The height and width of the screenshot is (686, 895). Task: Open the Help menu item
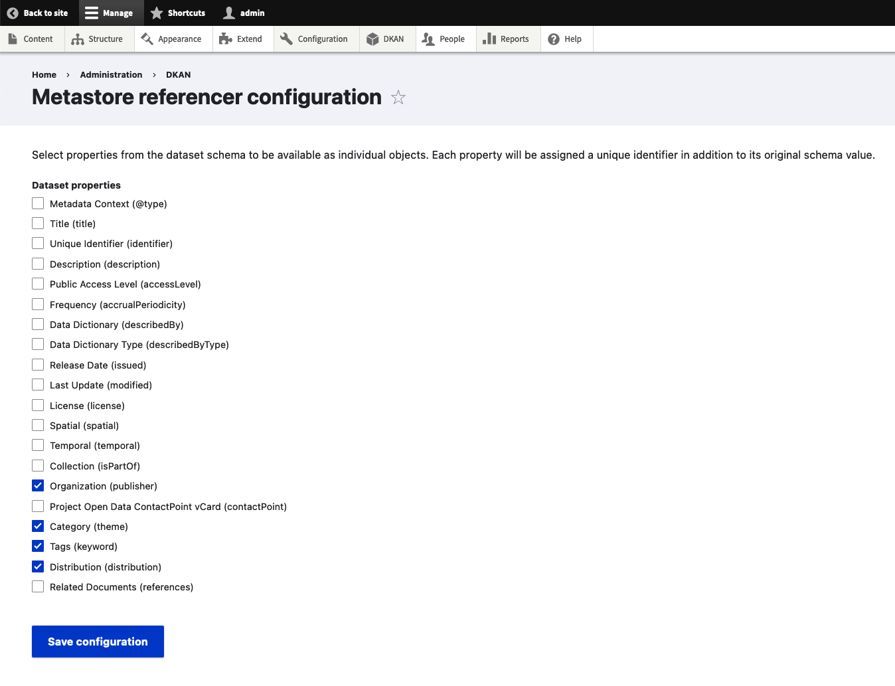(x=567, y=39)
